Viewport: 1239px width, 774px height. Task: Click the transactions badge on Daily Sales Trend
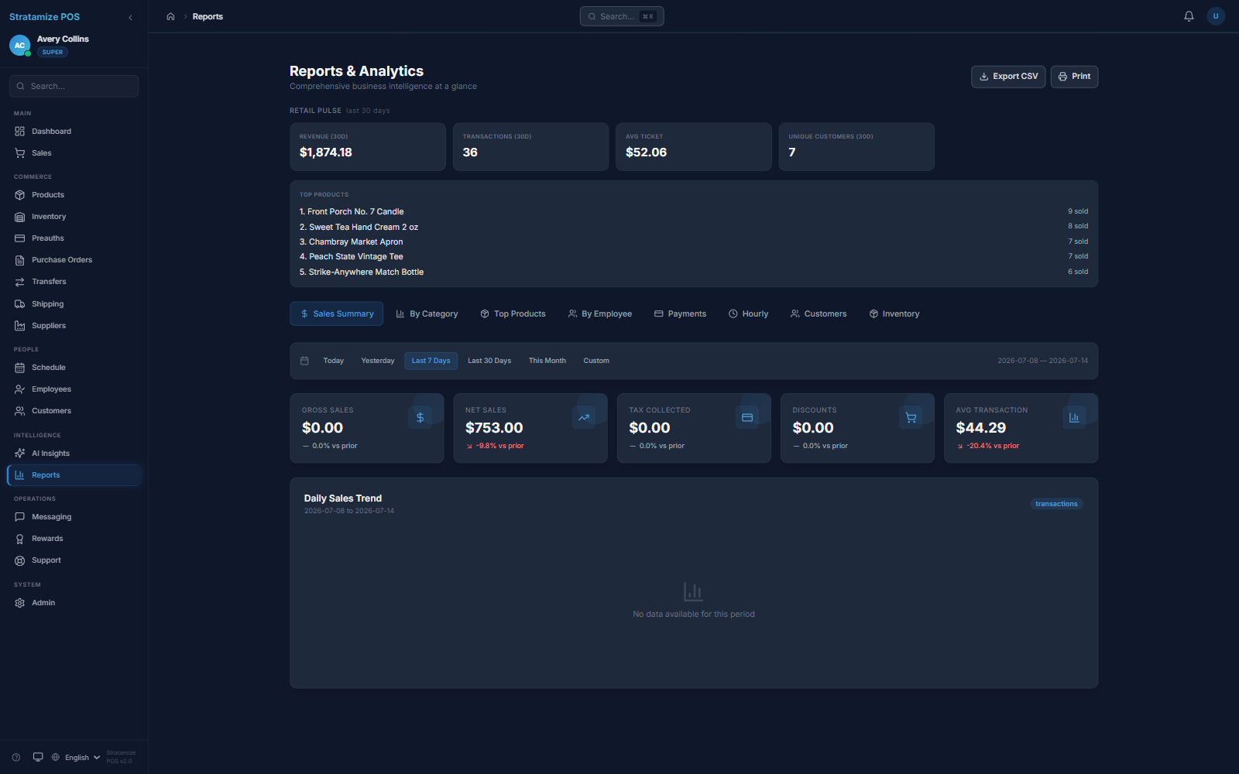[x=1056, y=504]
